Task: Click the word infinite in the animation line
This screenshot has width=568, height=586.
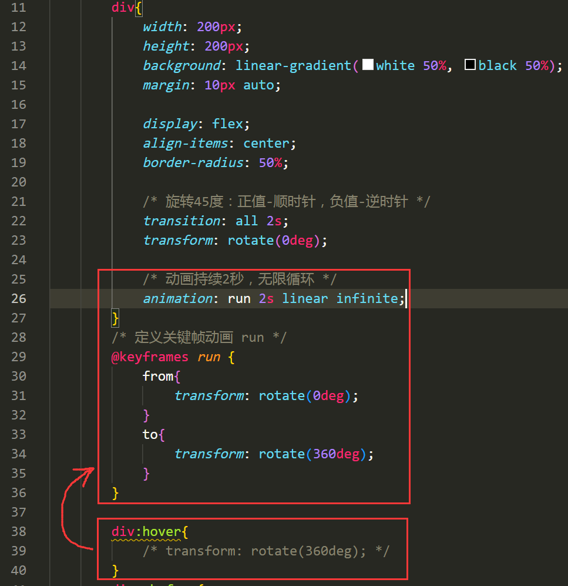Action: [367, 298]
